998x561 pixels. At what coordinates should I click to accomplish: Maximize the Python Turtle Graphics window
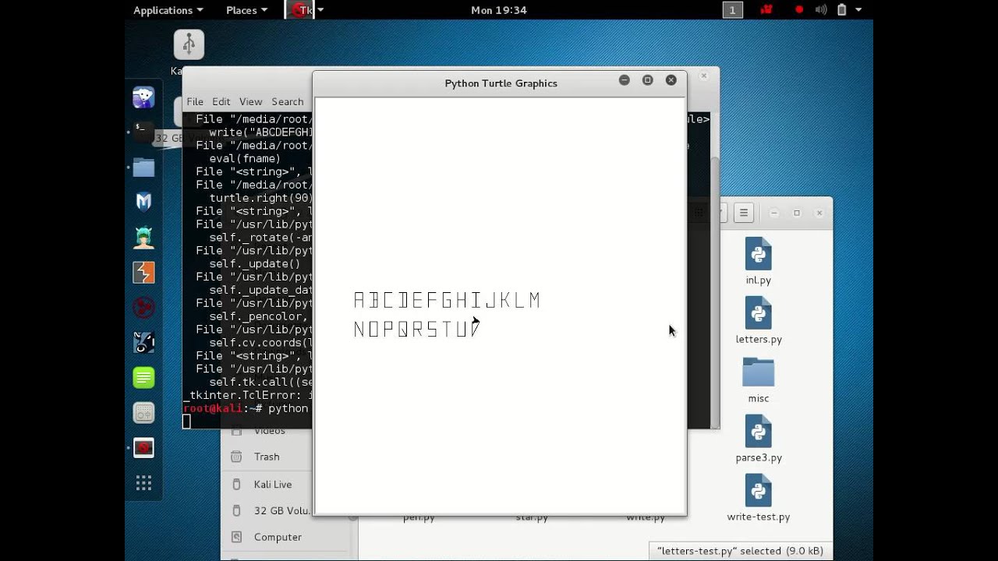pyautogui.click(x=647, y=80)
